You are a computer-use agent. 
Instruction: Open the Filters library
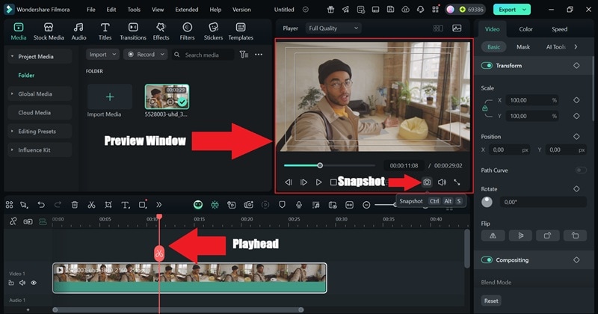click(187, 31)
